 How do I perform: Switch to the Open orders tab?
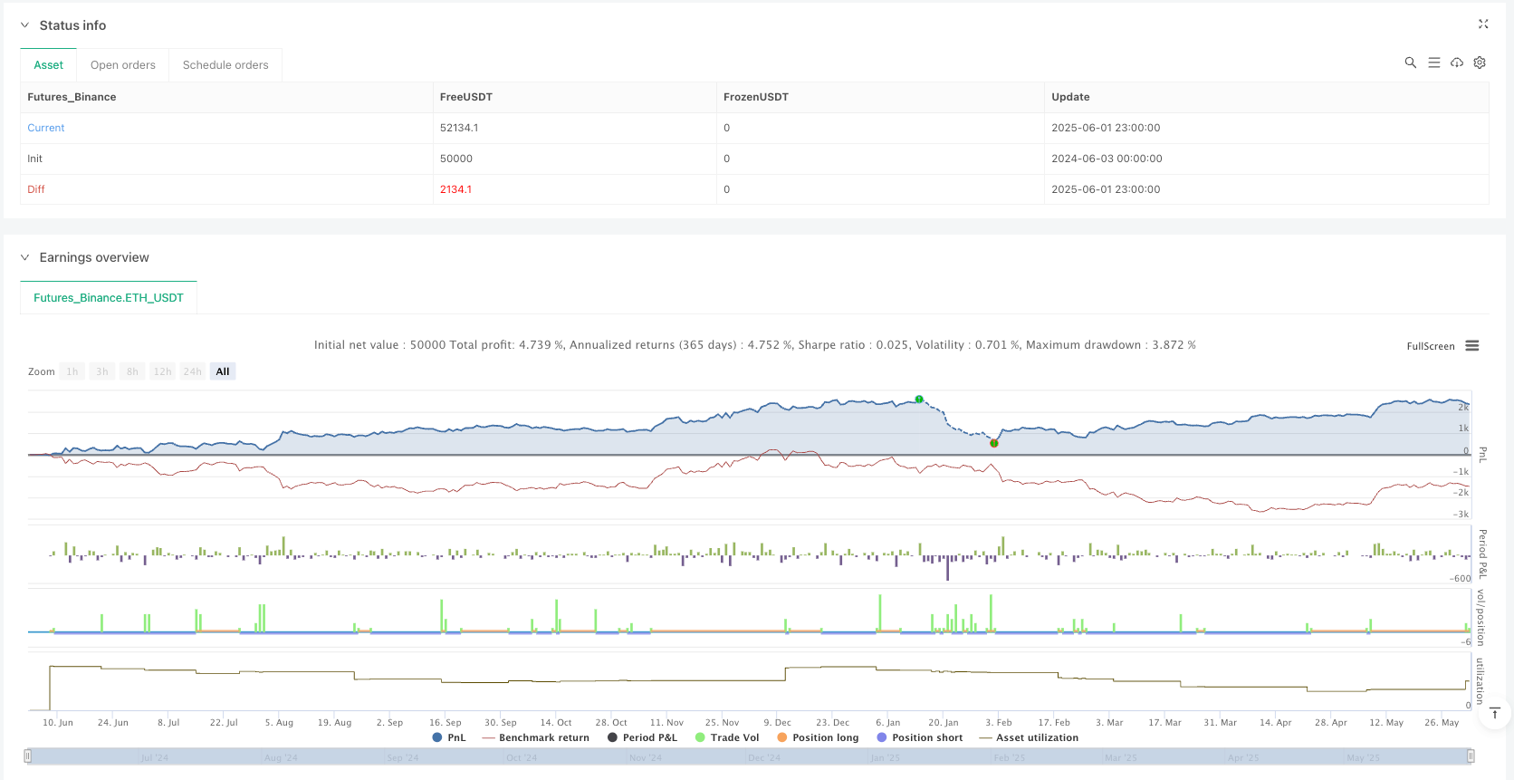[123, 65]
